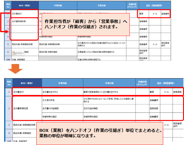The height and width of the screenshot is (145, 184).
Task: Click 希望納期の確認 cell in bottom table
Action: [63, 117]
